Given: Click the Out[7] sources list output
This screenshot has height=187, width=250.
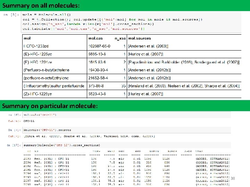Looking at the screenshot, I should pyautogui.click(x=89, y=136).
